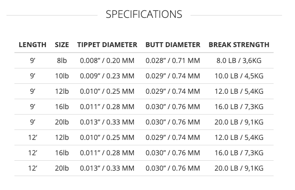295x190 pixels.
Task: Select the 16lb cell in the 12’ row
Action: tap(62, 153)
